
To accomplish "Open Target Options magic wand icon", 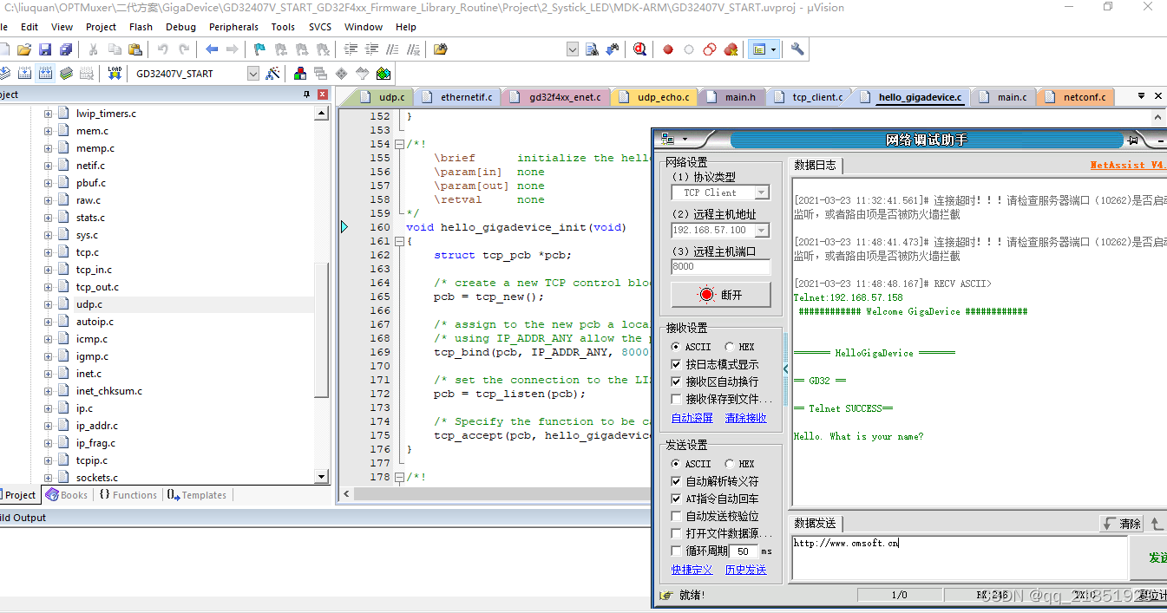I will (272, 74).
